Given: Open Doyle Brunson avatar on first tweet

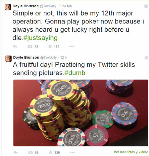Looking at the screenshot, I should [x=8, y=7].
